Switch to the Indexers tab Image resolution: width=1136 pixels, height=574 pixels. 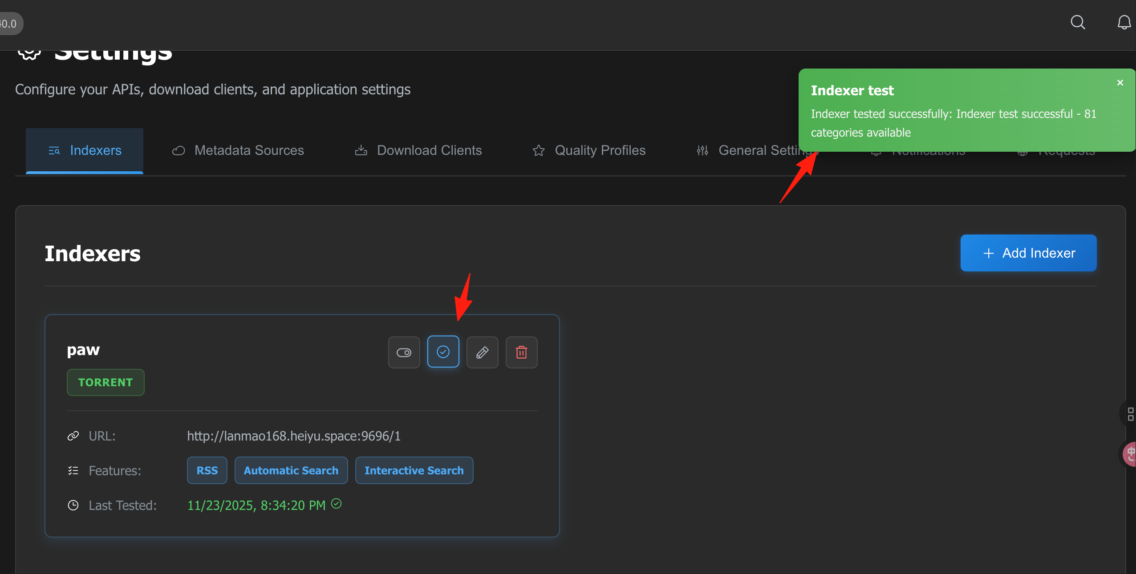click(x=85, y=150)
